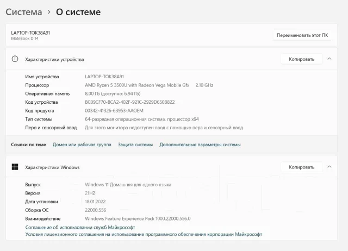Viewport: 348px width, 251px height.
Task: Collapse the Характеристики Windows section chevron
Action: coord(330,167)
